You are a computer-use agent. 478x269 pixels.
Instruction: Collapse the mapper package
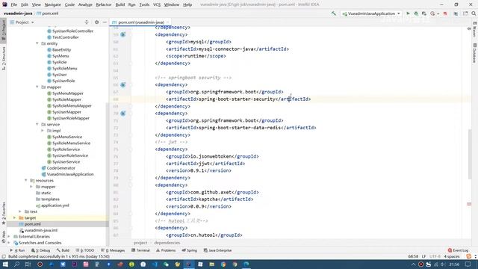37,87
